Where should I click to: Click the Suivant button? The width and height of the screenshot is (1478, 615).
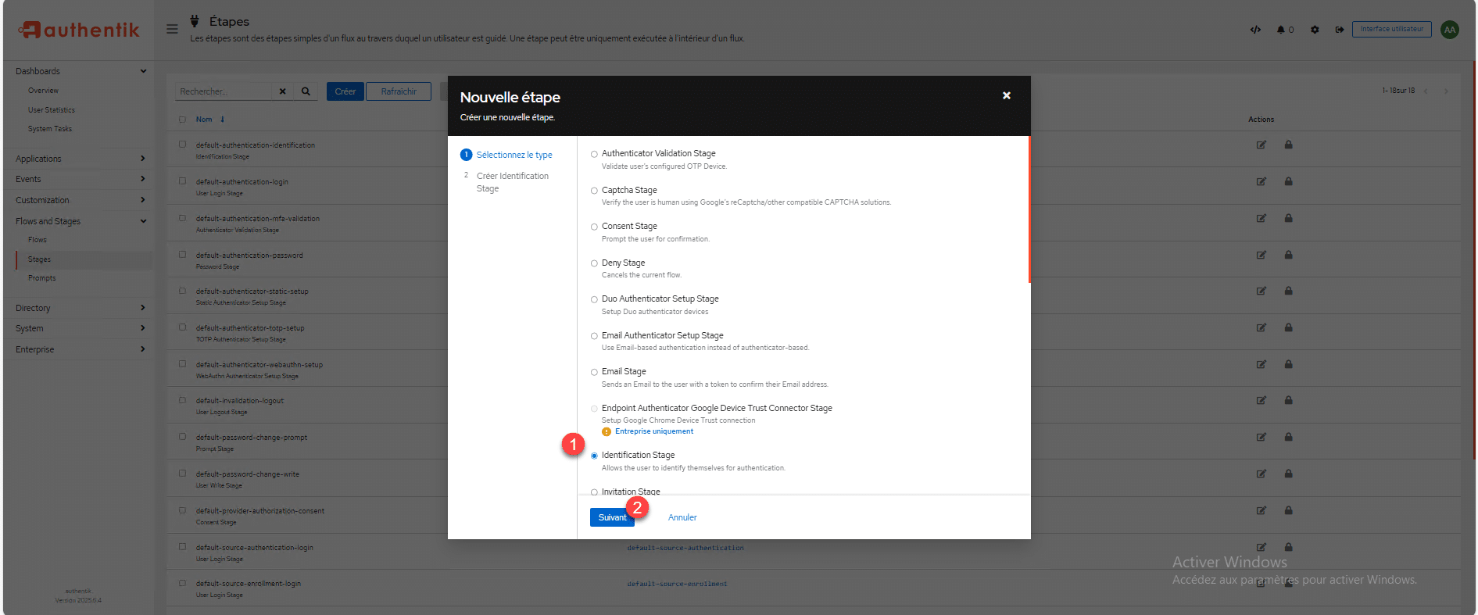coord(611,517)
